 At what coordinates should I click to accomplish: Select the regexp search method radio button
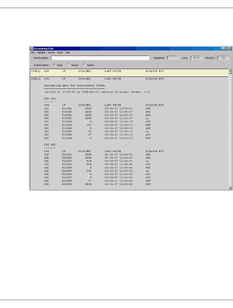84,65
